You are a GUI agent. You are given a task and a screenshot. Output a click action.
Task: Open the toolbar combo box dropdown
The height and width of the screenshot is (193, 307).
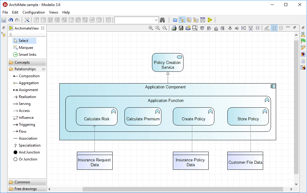[156, 20]
